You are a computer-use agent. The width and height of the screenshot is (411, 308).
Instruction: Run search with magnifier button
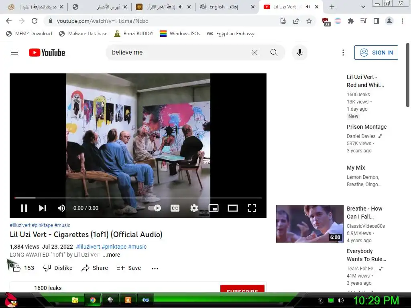(274, 53)
